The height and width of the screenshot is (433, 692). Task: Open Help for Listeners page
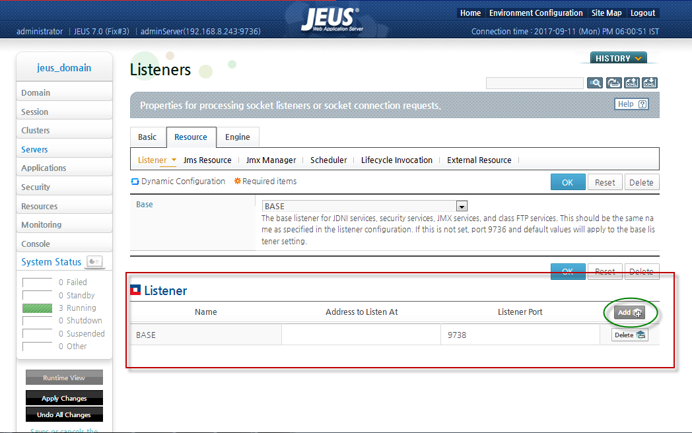coord(631,104)
